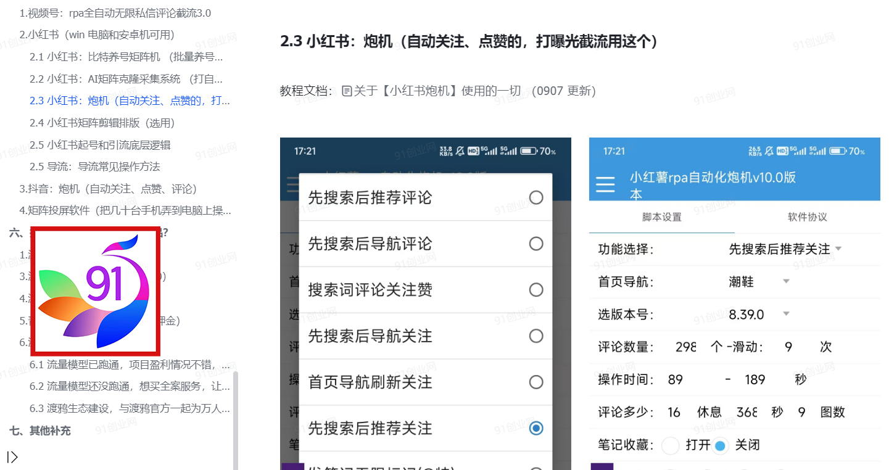The height and width of the screenshot is (470, 889).
Task: Click the 17:21 clock in the right phone screenshot
Action: (614, 151)
